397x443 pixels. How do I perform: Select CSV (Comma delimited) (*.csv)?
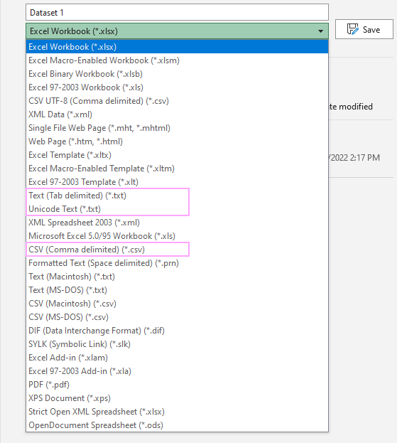click(x=178, y=250)
